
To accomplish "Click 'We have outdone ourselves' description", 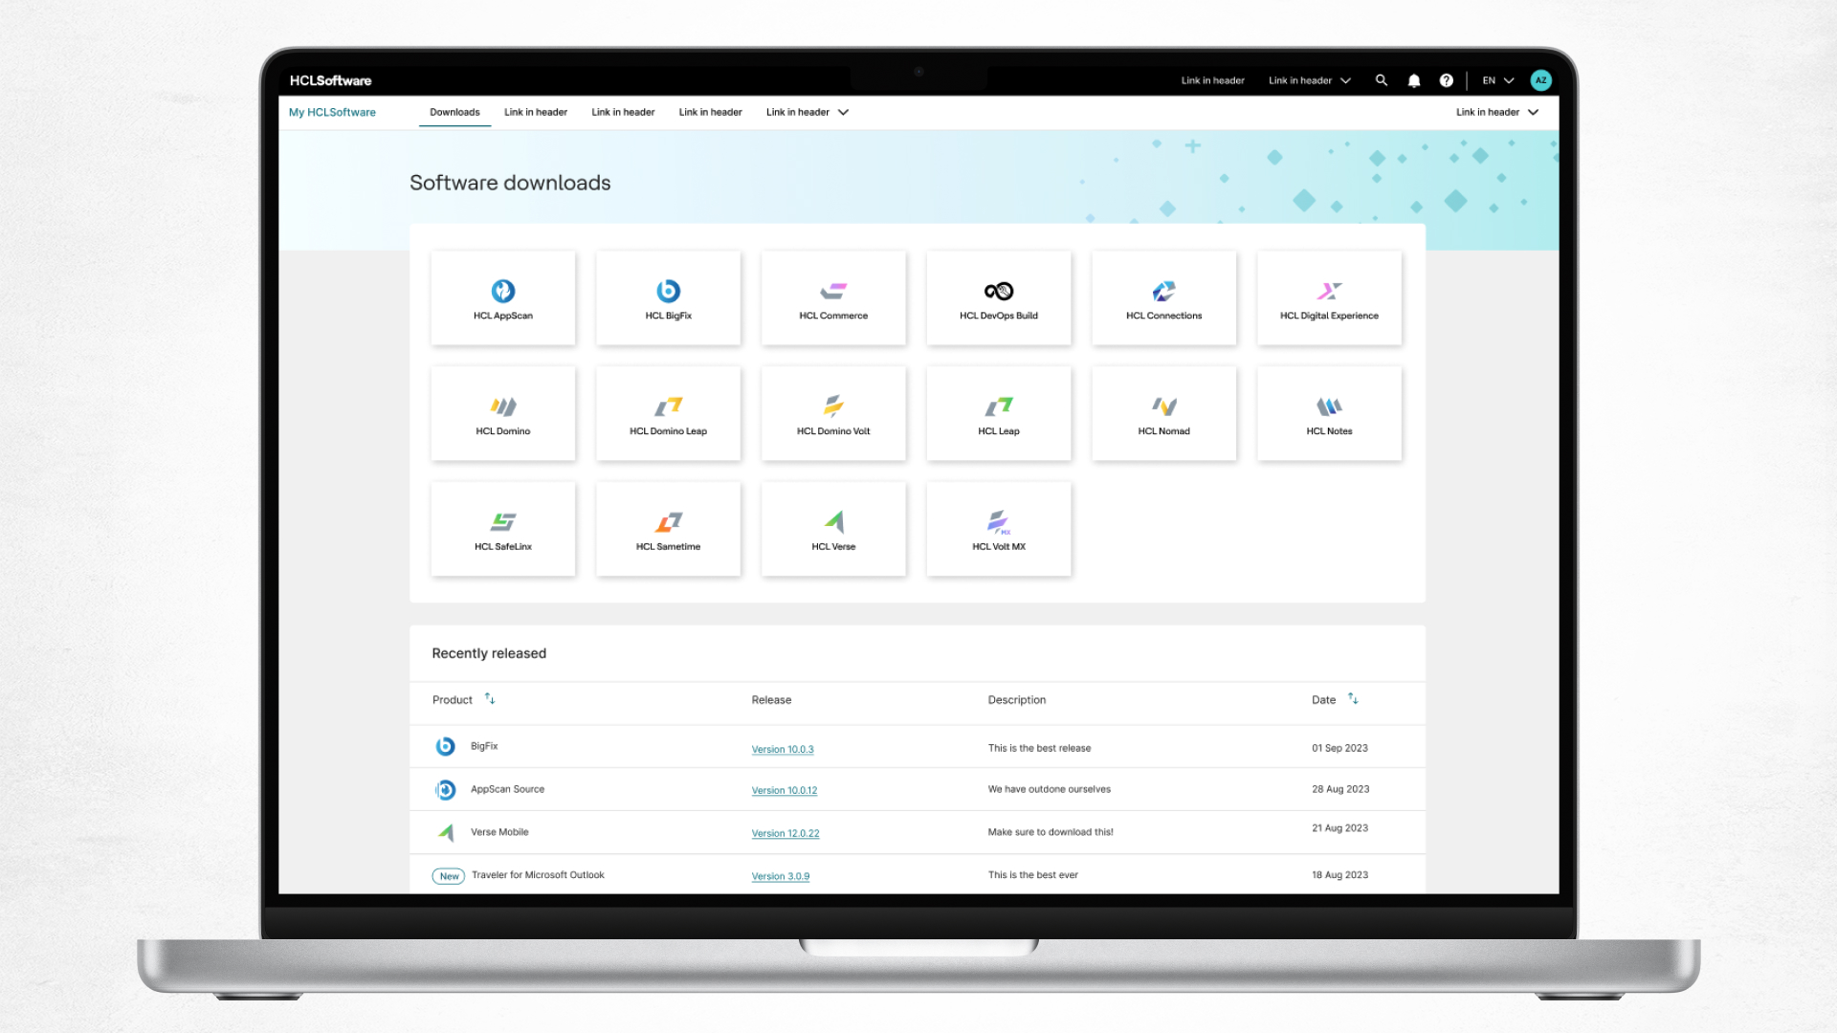I will 1050,789.
